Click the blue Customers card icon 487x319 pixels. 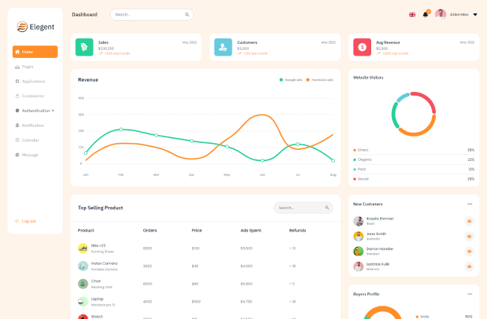223,47
